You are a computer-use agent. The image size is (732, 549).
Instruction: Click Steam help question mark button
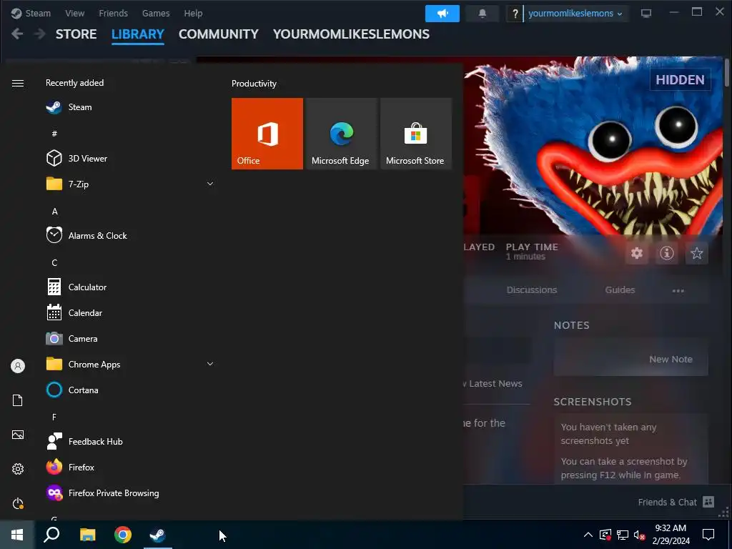[x=515, y=14]
